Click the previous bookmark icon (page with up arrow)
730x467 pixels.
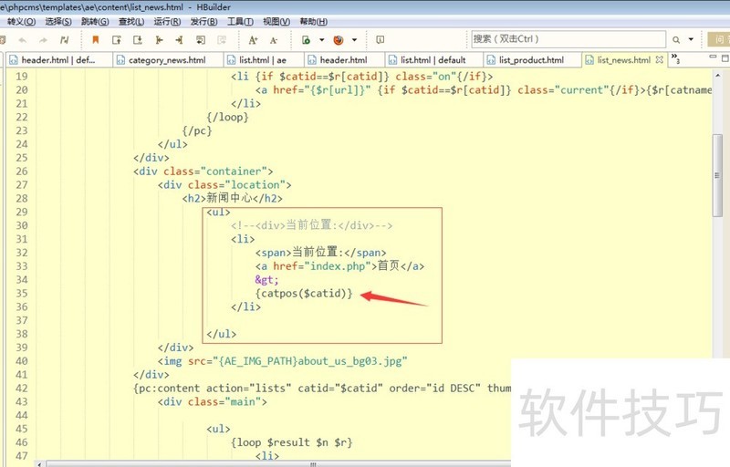click(117, 40)
